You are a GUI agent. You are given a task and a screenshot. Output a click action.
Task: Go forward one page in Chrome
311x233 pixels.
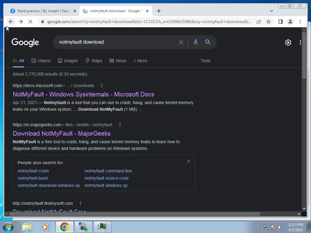click(x=21, y=22)
